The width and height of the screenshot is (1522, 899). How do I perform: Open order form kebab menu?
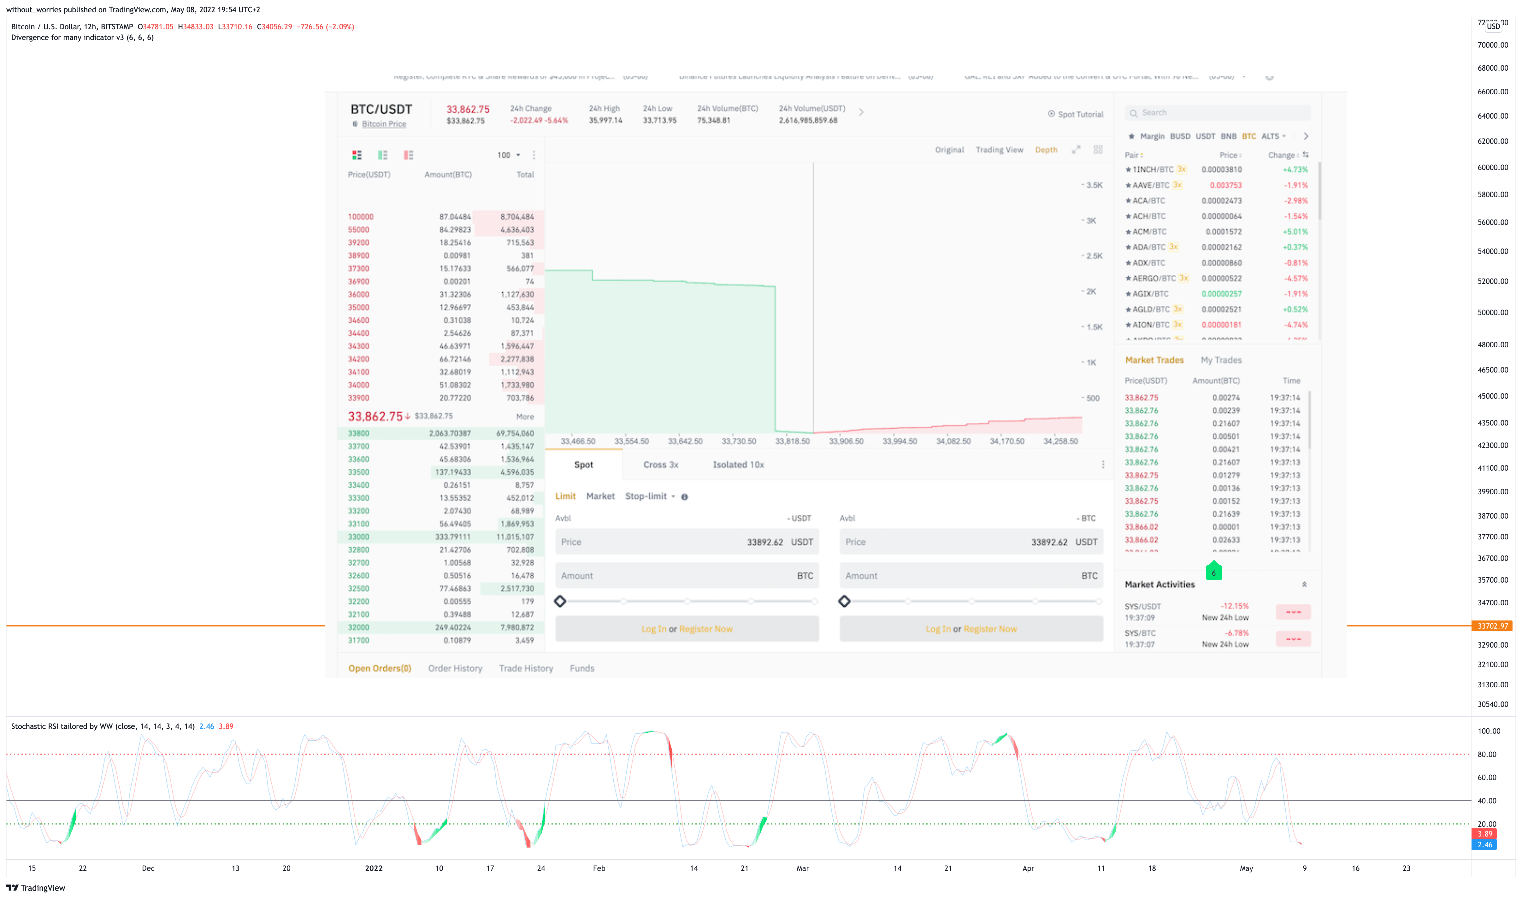pos(1103,465)
